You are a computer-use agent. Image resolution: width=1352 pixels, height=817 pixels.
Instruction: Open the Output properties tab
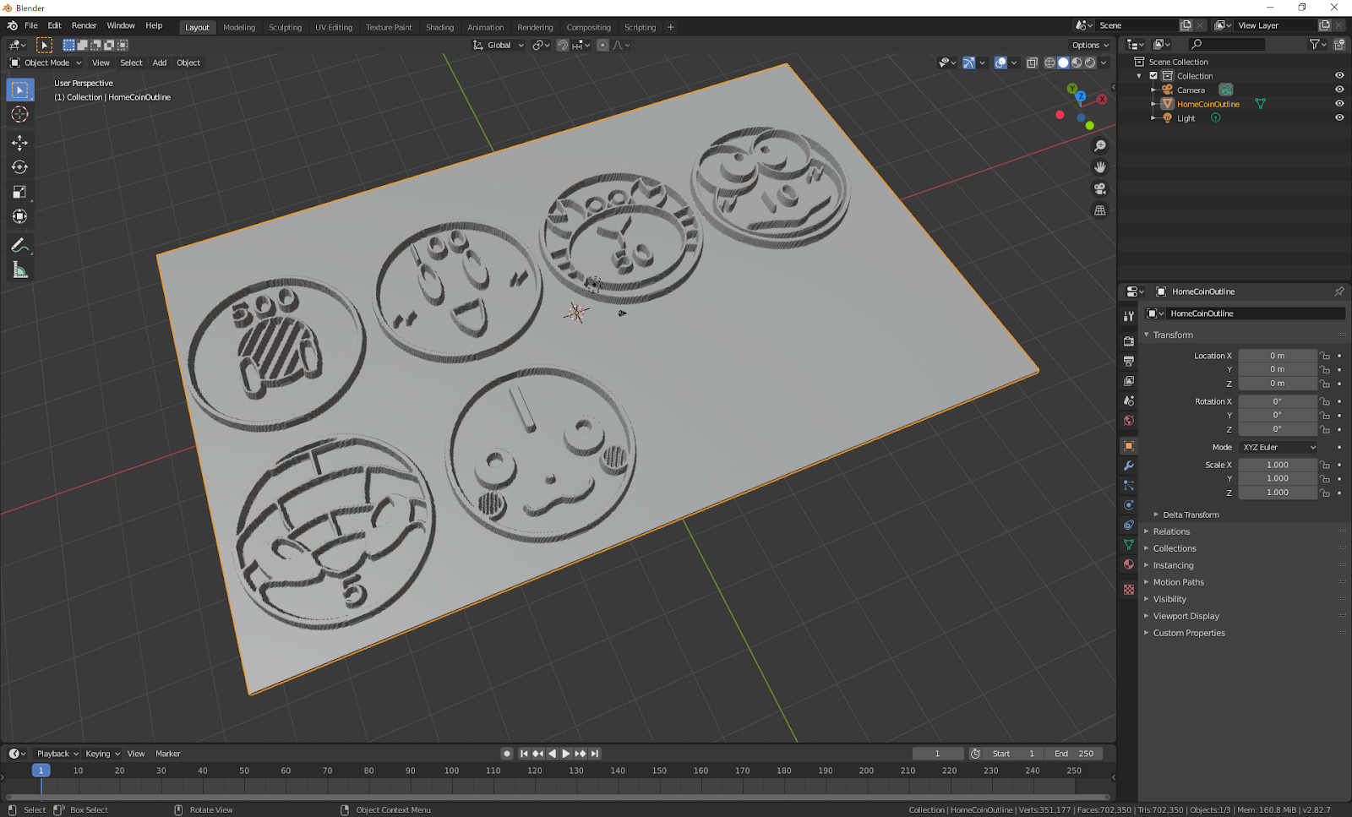[x=1128, y=361]
